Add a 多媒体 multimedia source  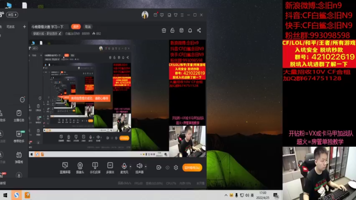[110, 168]
